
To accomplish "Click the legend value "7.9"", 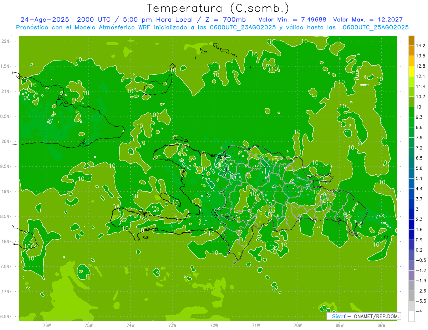I will [x=419, y=138].
